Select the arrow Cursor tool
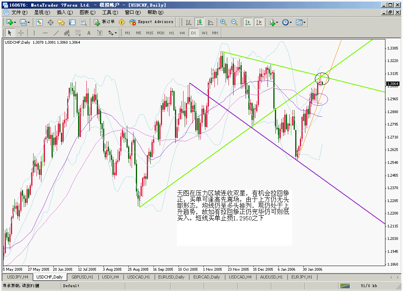The width and height of the screenshot is (403, 291). coord(10,33)
